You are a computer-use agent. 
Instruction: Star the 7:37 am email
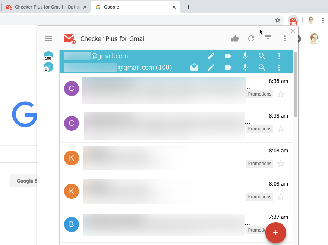tap(281, 230)
